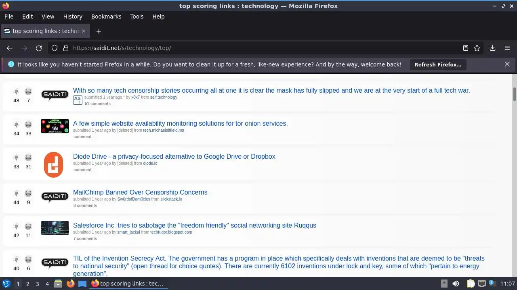Open tracking protection shield icon
Viewport: 517px width, 290px height.
click(x=55, y=48)
